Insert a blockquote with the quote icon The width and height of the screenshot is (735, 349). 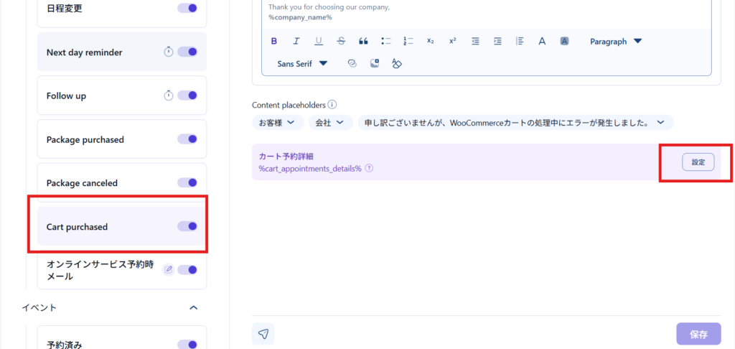pyautogui.click(x=363, y=42)
